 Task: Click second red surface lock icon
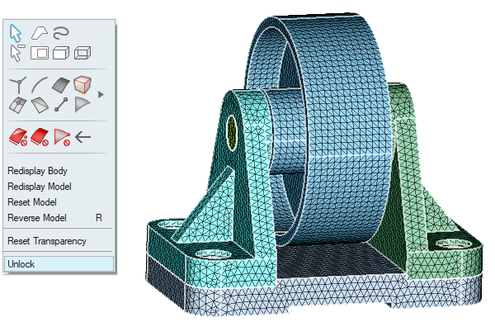point(40,137)
